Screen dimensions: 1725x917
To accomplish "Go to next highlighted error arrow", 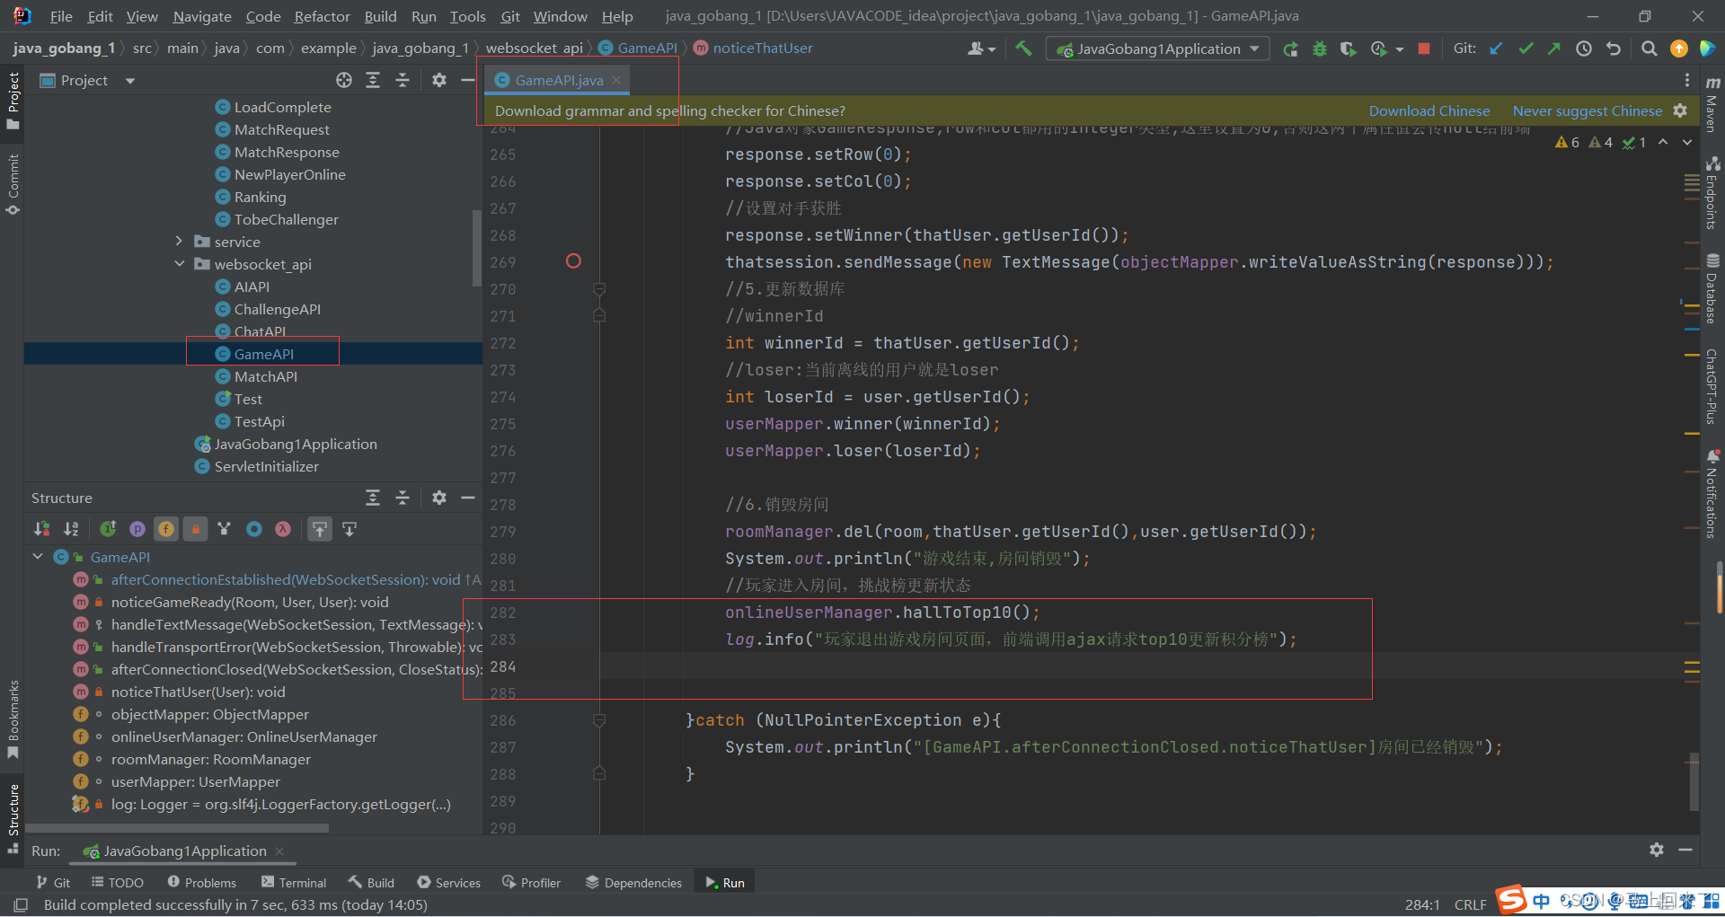I will [1687, 142].
